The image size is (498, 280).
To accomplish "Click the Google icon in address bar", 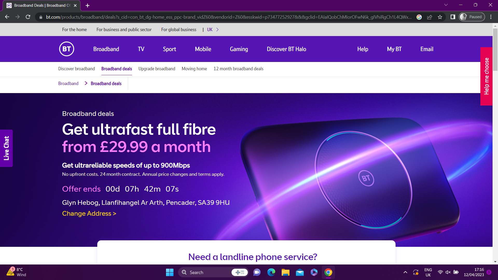I will pos(419,17).
